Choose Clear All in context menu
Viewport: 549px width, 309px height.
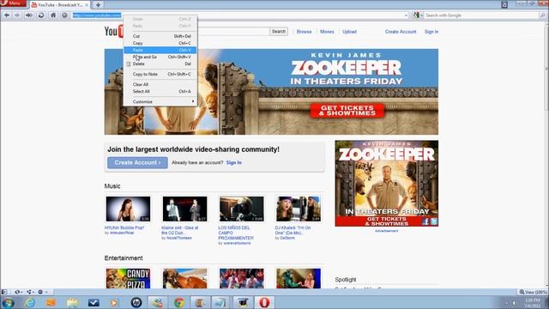pyautogui.click(x=160, y=84)
